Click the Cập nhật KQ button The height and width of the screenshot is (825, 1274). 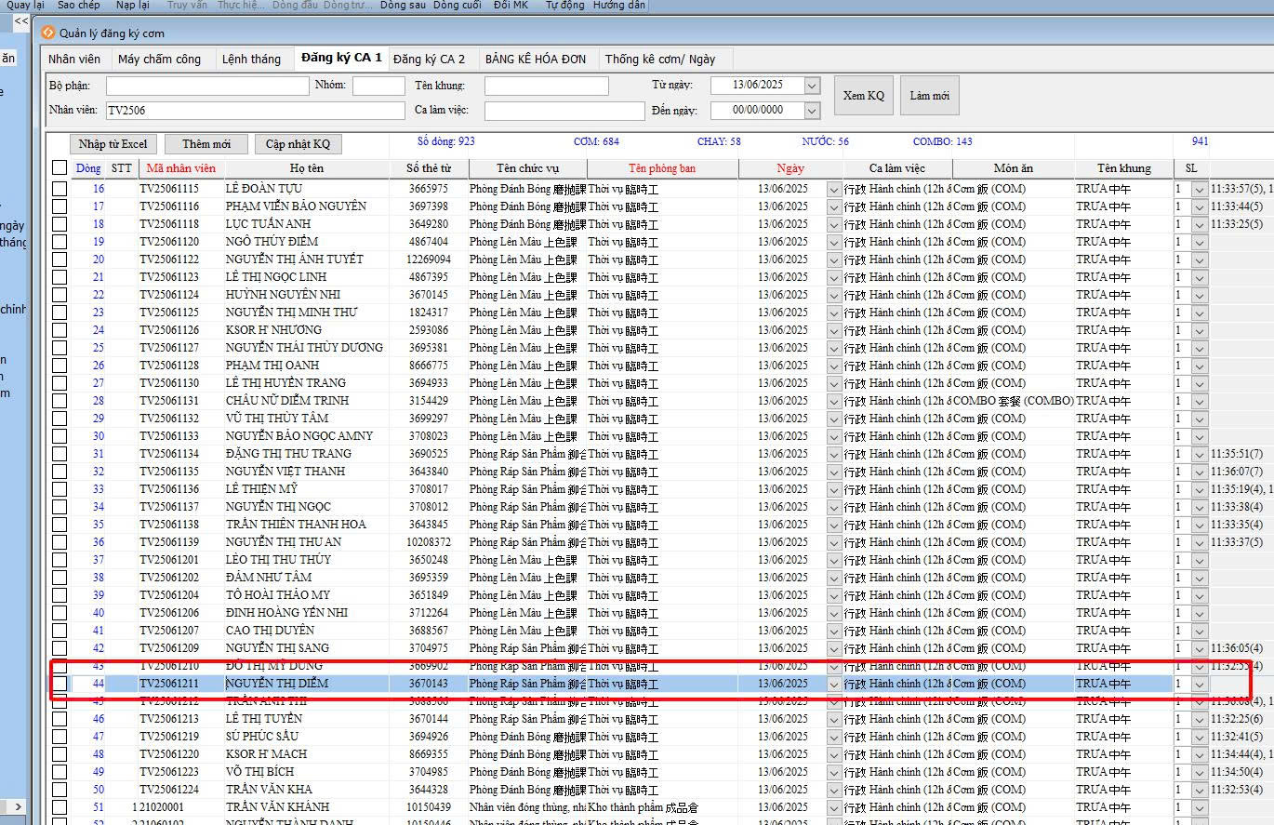click(298, 144)
